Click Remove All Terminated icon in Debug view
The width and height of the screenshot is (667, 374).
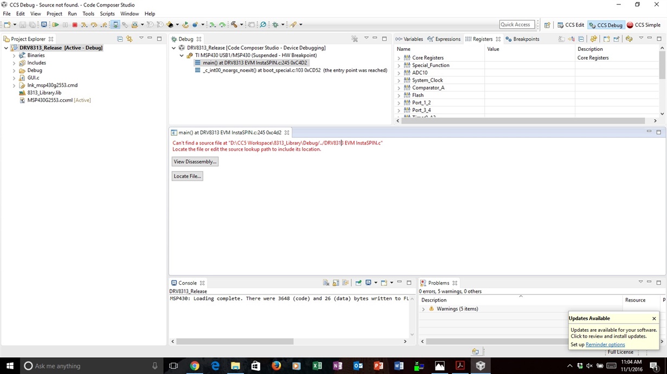pos(355,39)
